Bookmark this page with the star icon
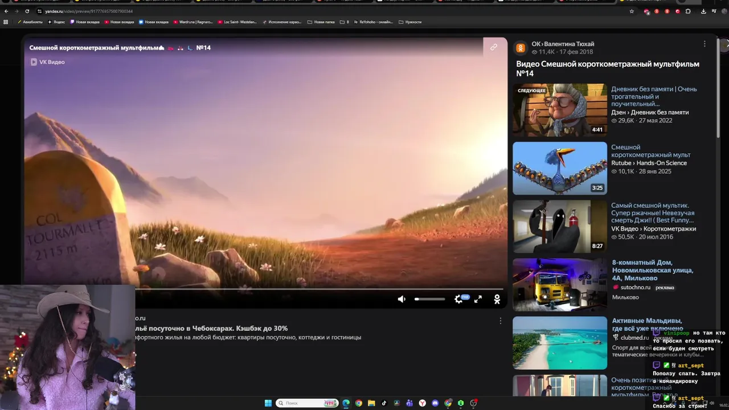 [632, 11]
